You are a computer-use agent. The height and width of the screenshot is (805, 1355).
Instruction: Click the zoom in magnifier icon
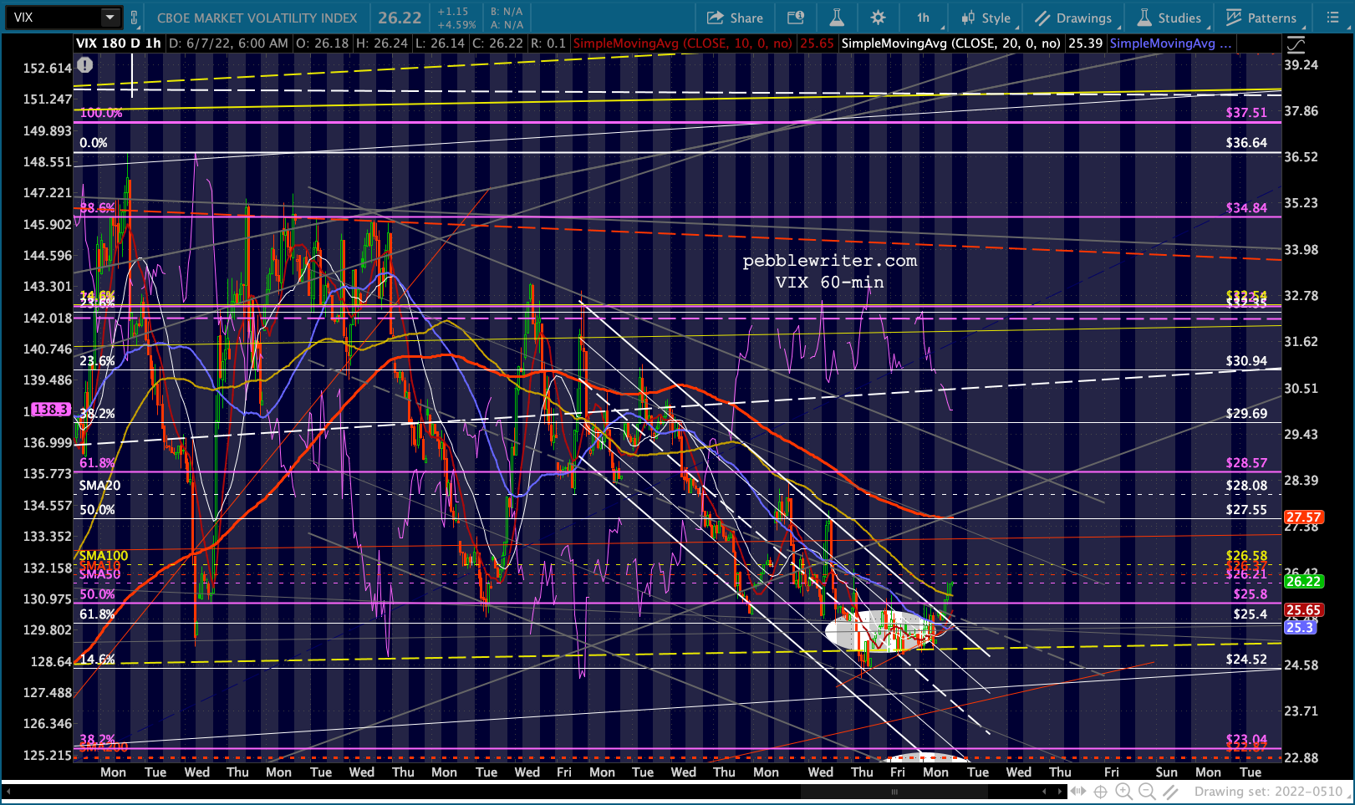point(1123,791)
